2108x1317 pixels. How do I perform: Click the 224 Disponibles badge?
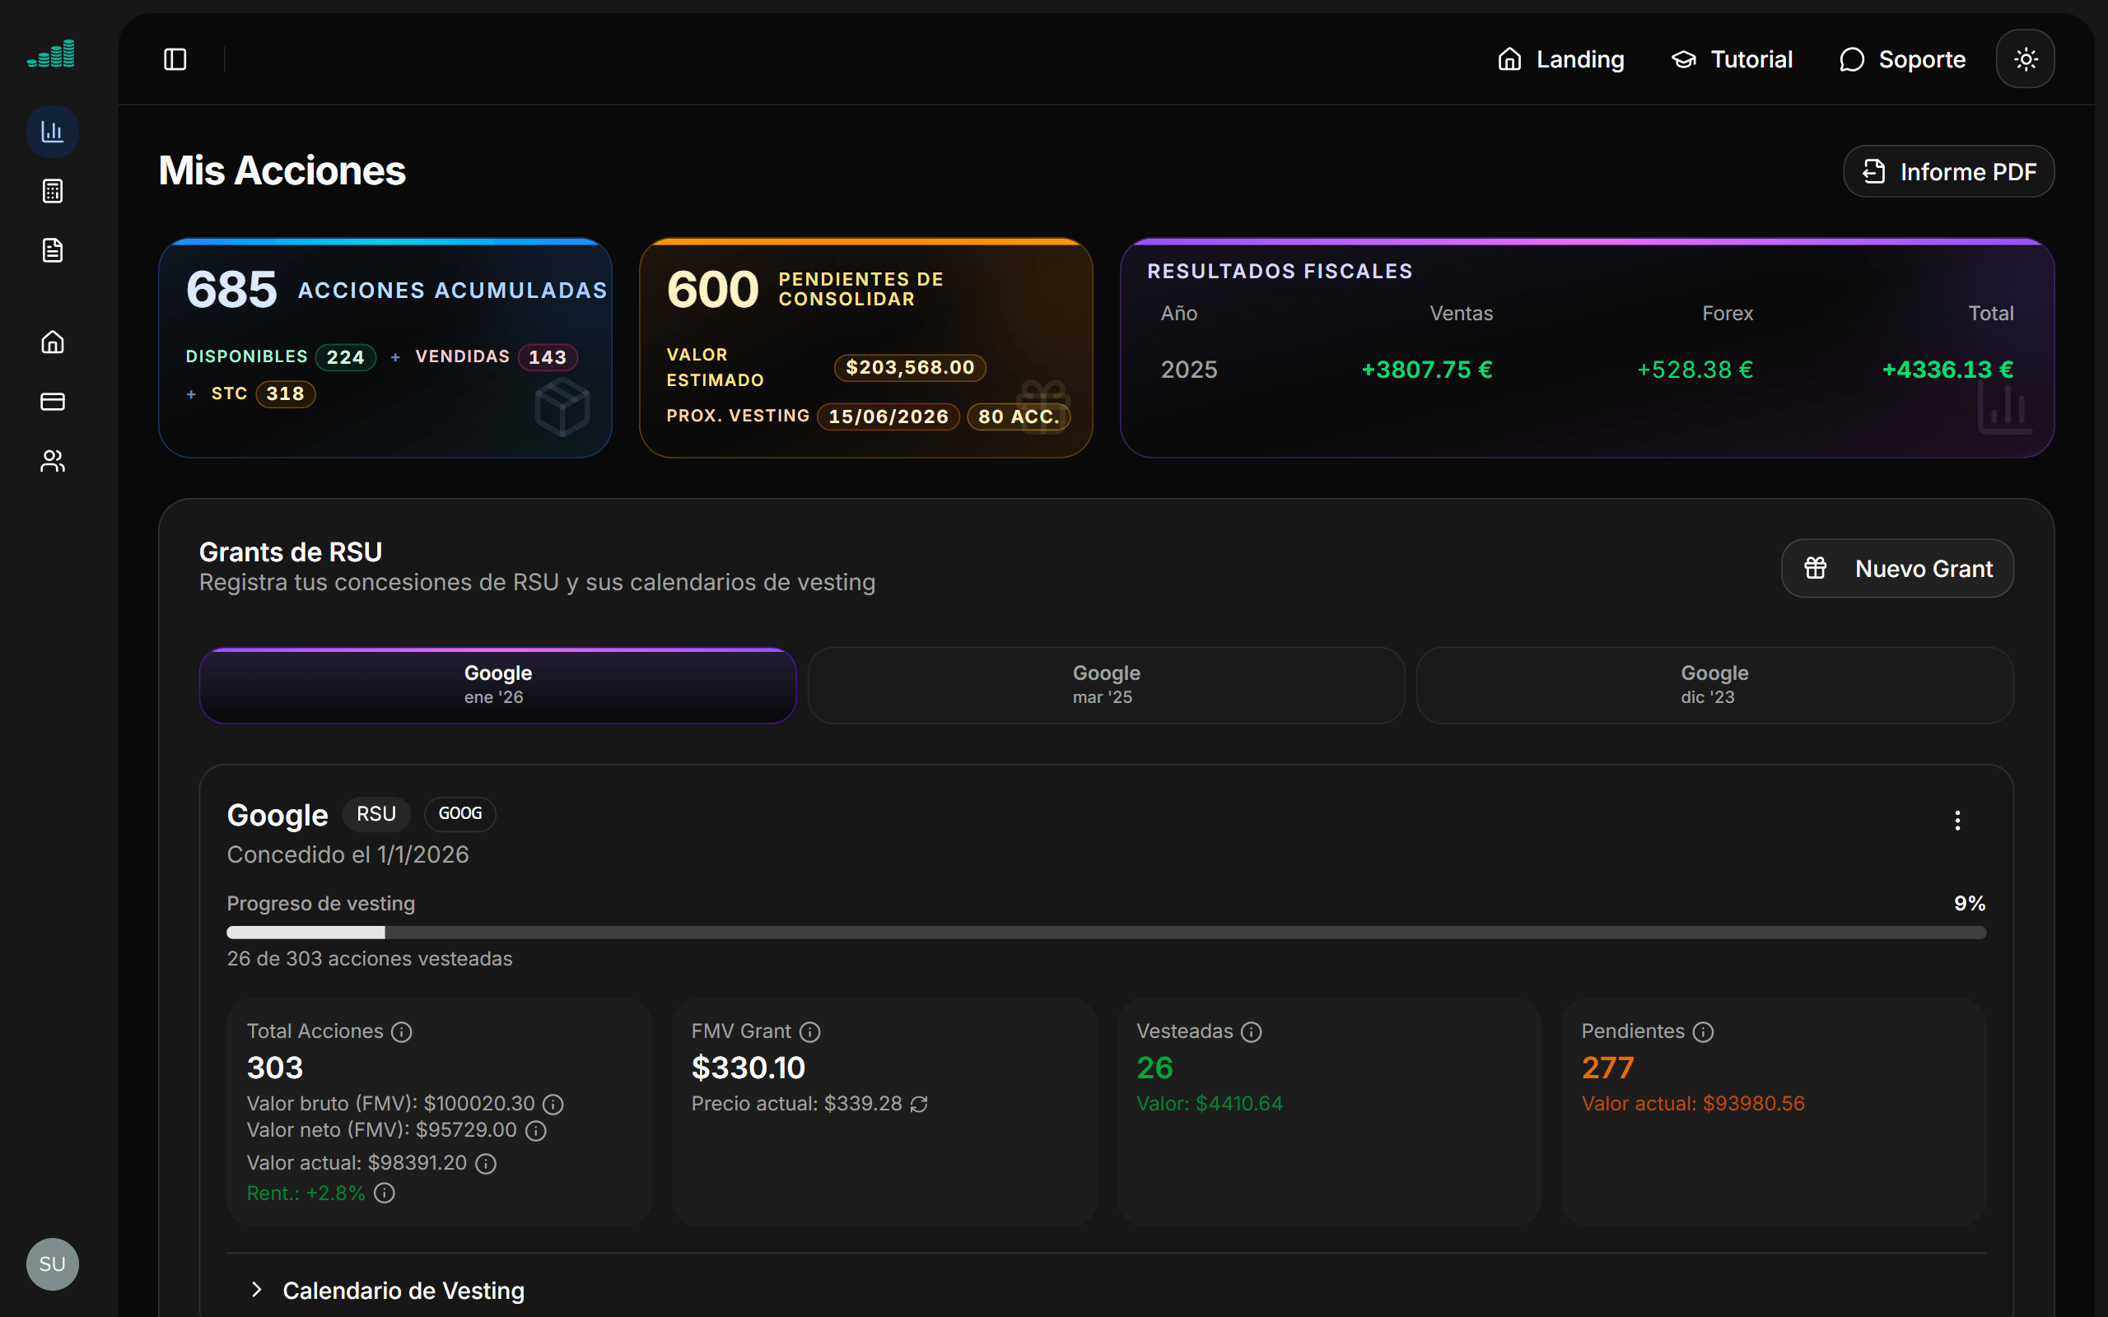tap(346, 357)
